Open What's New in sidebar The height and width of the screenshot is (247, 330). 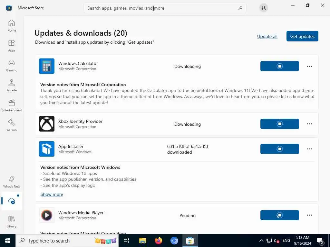click(12, 182)
